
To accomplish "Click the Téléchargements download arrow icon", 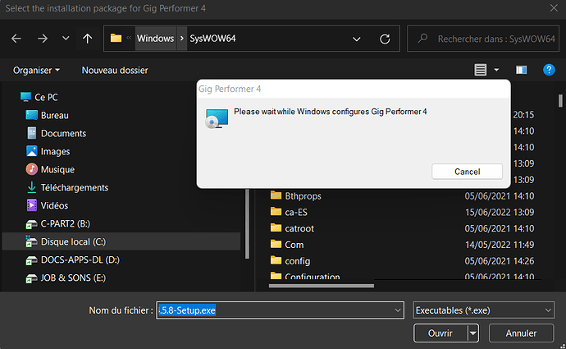I will click(31, 187).
